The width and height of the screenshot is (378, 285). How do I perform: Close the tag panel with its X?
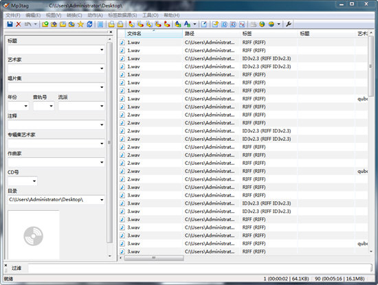[111, 32]
